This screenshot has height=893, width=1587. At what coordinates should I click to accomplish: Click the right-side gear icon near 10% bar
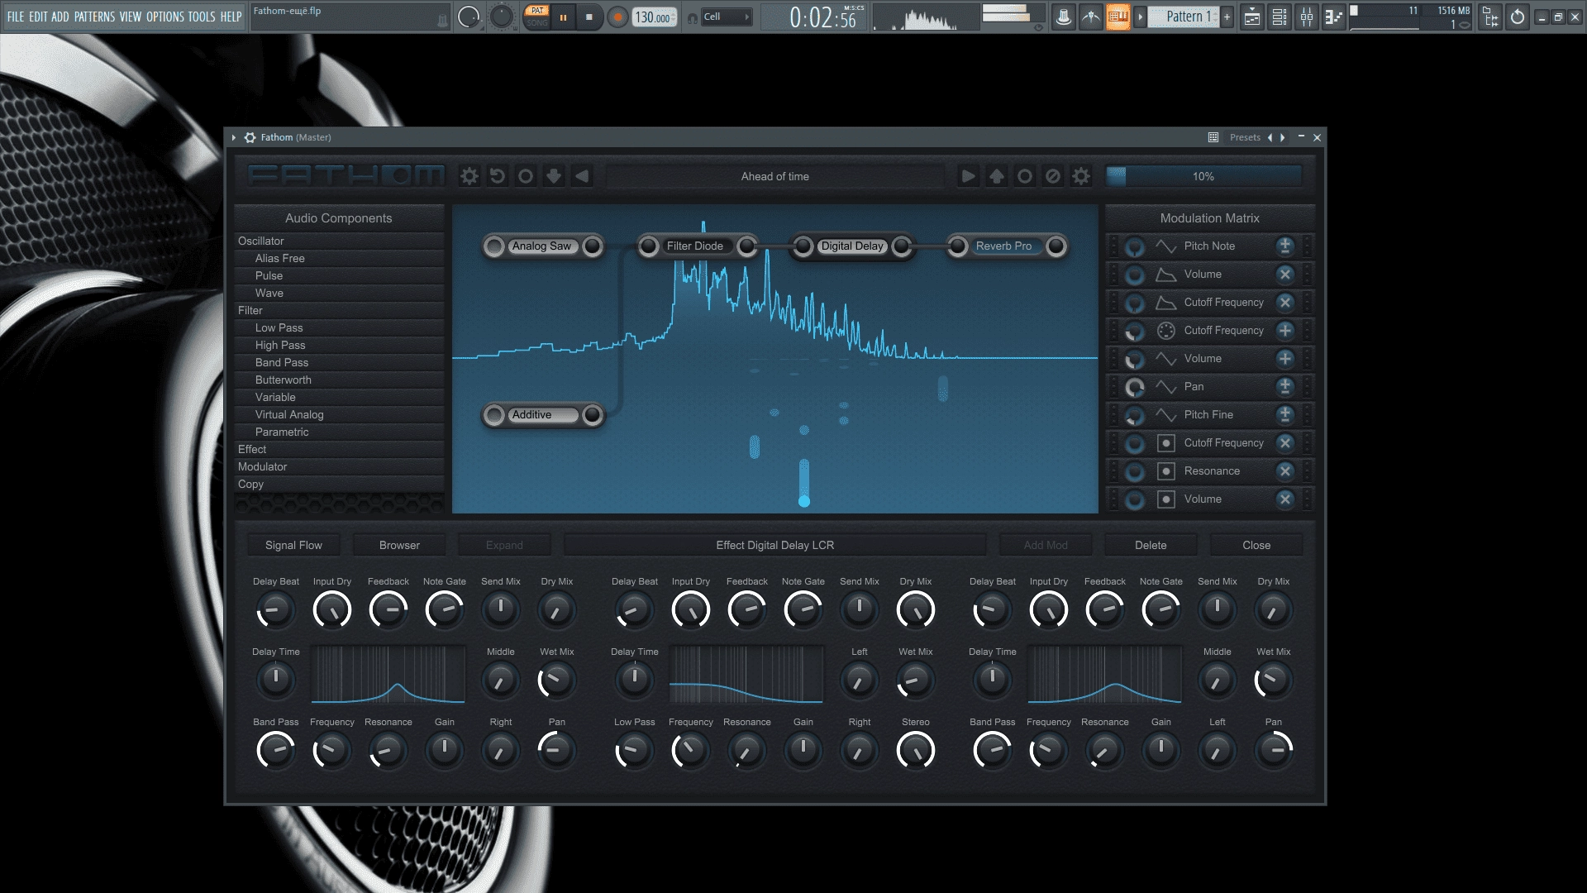(1081, 176)
